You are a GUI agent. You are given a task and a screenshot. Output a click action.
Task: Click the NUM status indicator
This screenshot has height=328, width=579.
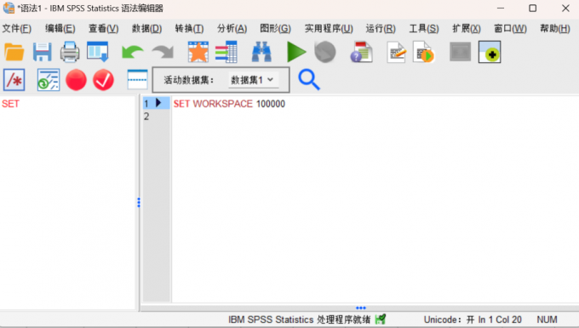point(547,319)
